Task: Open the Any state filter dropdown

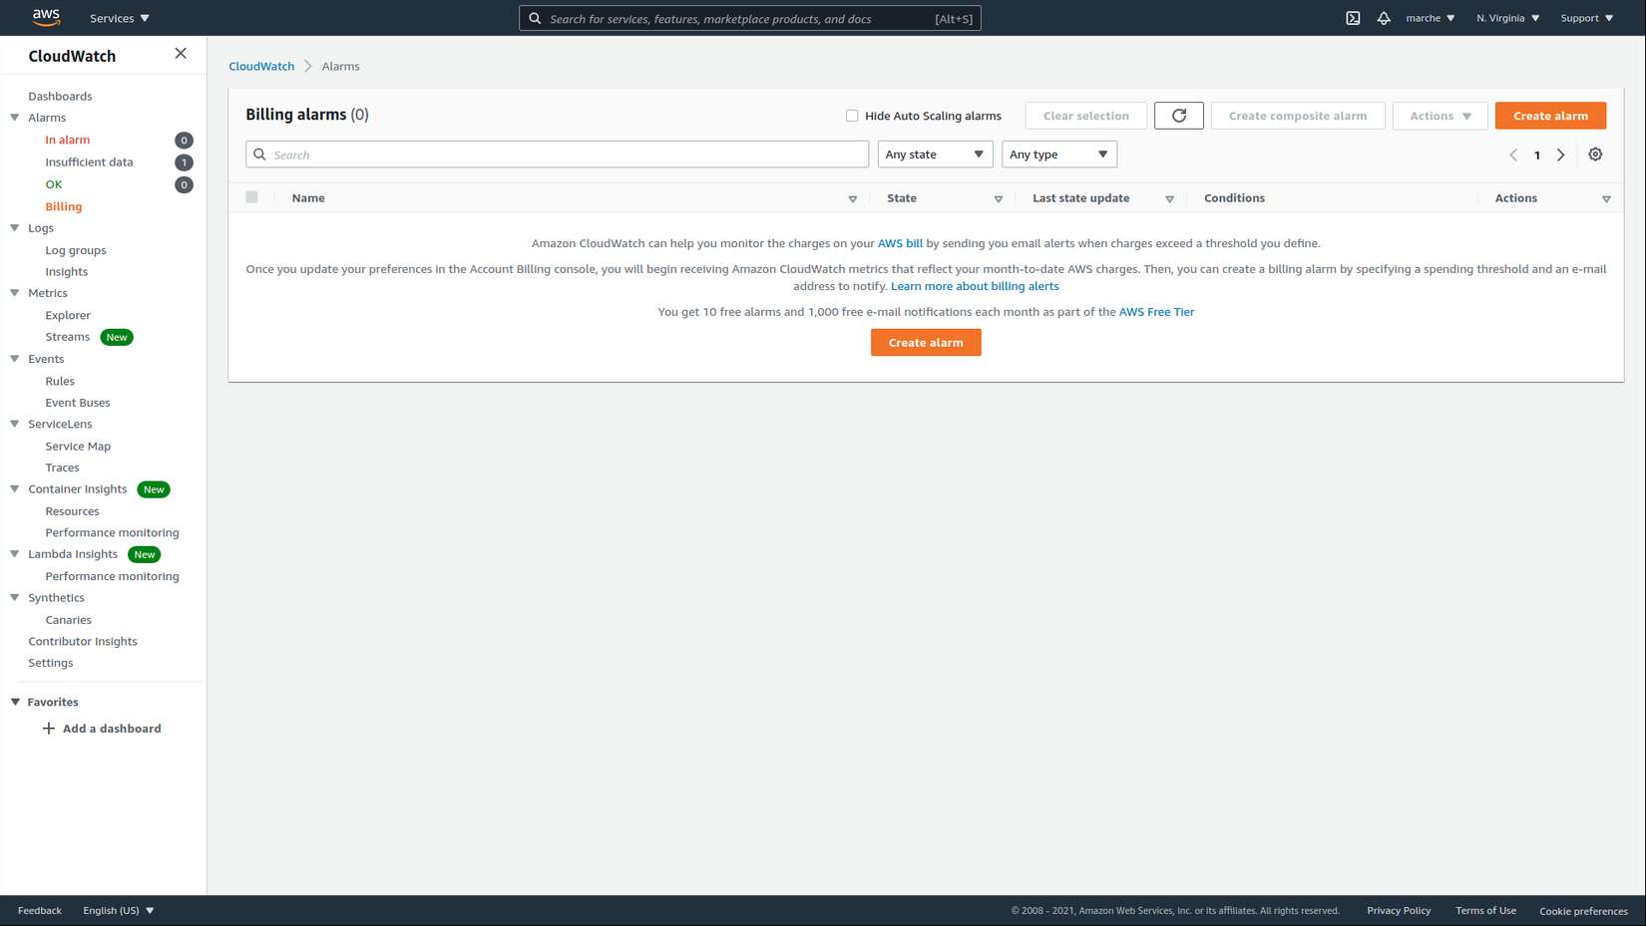Action: [x=935, y=154]
